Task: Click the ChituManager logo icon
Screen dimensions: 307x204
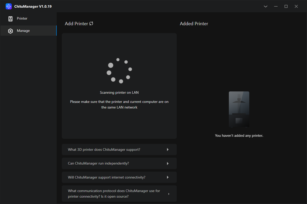Action: click(x=9, y=6)
